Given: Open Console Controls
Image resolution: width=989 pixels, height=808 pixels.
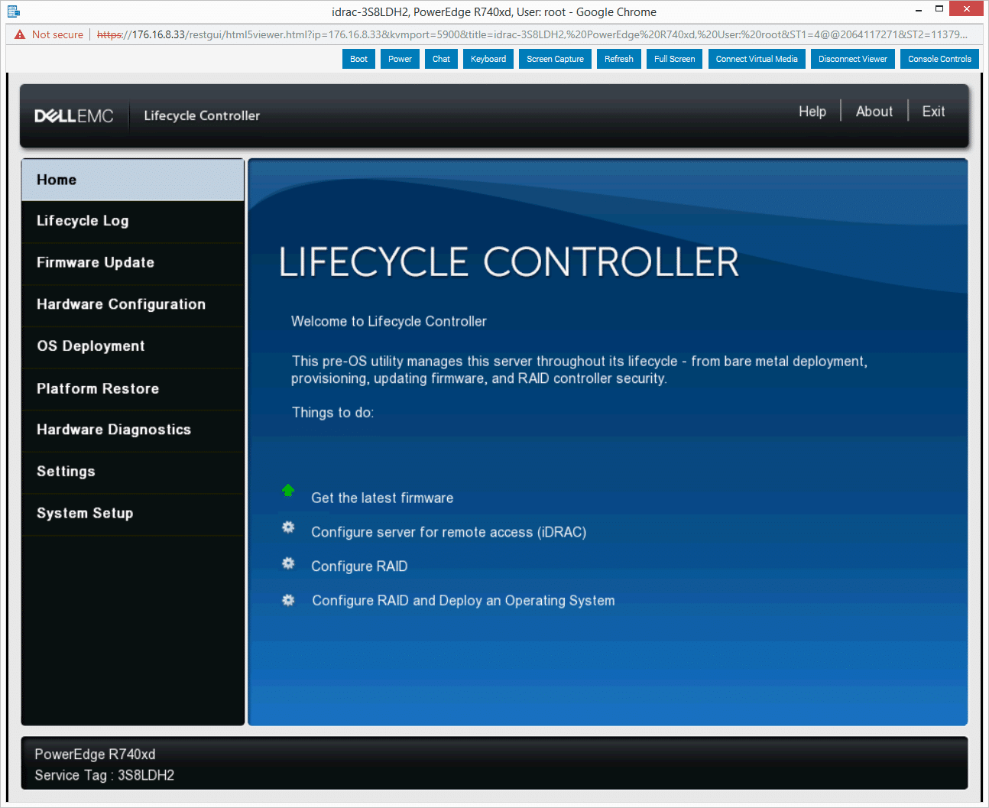Looking at the screenshot, I should pos(939,59).
